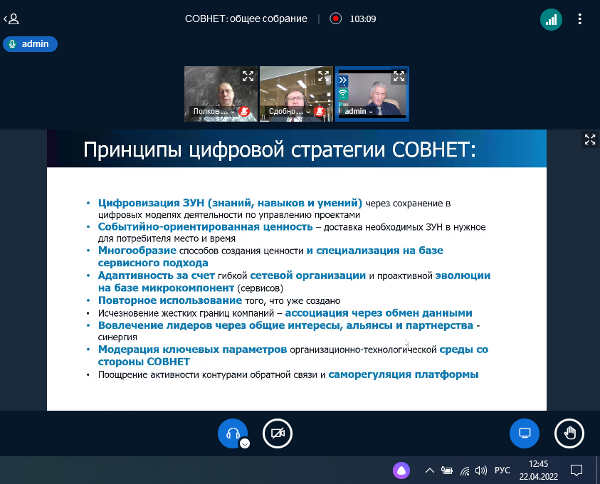Click the meeting title СОВНЕТ: общее собрание
Viewport: 600px width, 484px height.
[x=246, y=19]
